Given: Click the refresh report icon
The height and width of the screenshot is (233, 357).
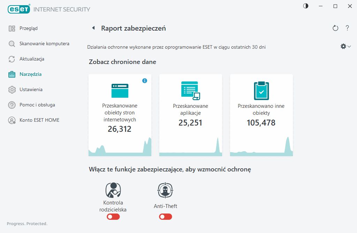Looking at the screenshot, I should click(335, 28).
